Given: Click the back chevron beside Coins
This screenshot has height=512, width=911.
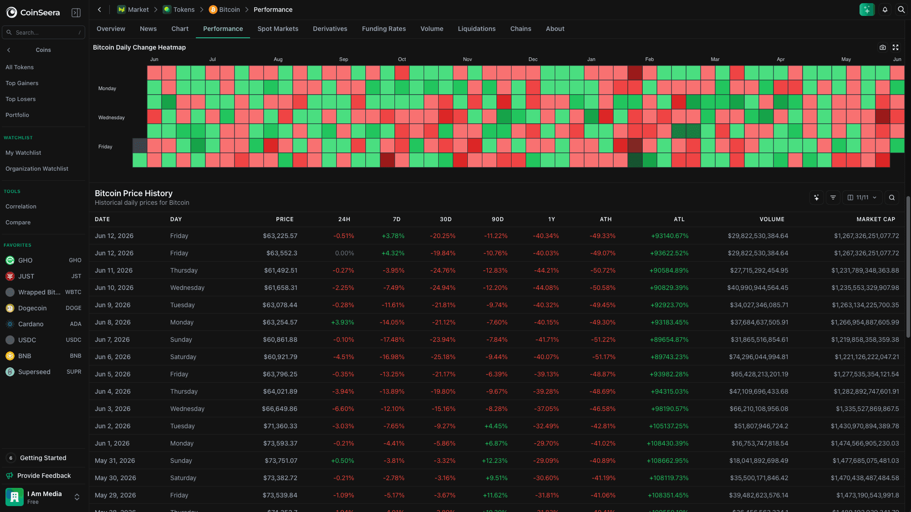Looking at the screenshot, I should [x=9, y=50].
